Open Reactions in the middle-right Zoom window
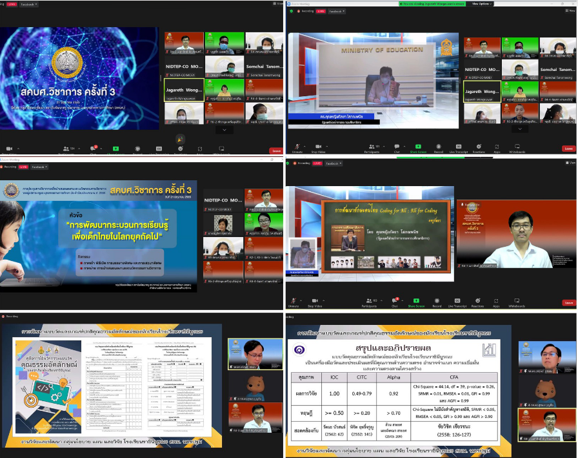Image resolution: width=578 pixels, height=458 pixels. pyautogui.click(x=478, y=302)
